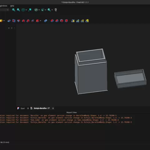The image size is (150, 150).
Task: Close the Estojo-Baralho document tab
Action: (x=53, y=108)
